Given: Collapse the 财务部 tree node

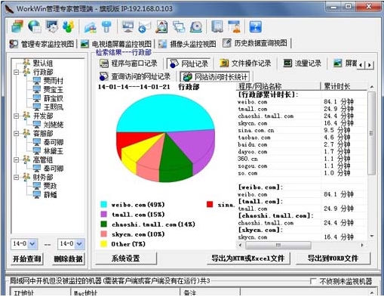Looking at the screenshot, I should coord(17,178).
